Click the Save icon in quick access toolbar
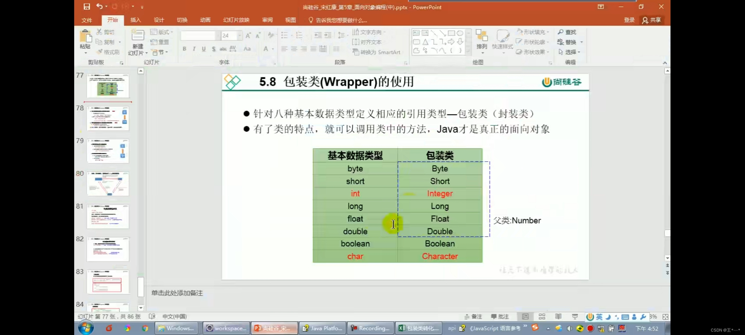 pos(87,7)
